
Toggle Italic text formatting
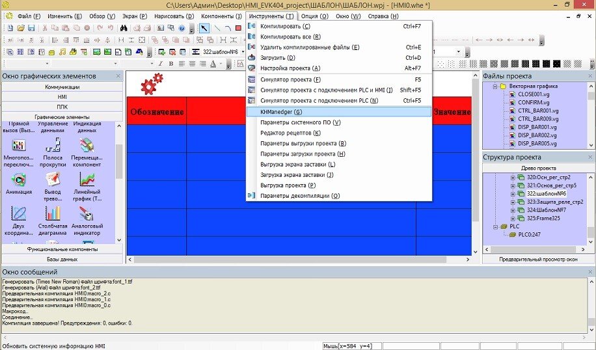(x=161, y=64)
